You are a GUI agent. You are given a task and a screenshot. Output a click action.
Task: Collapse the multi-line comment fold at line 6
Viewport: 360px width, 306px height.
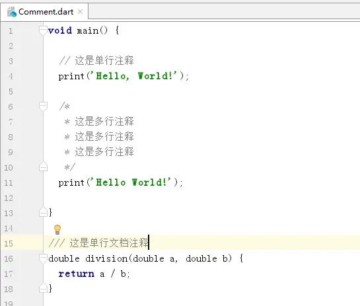tap(43, 106)
